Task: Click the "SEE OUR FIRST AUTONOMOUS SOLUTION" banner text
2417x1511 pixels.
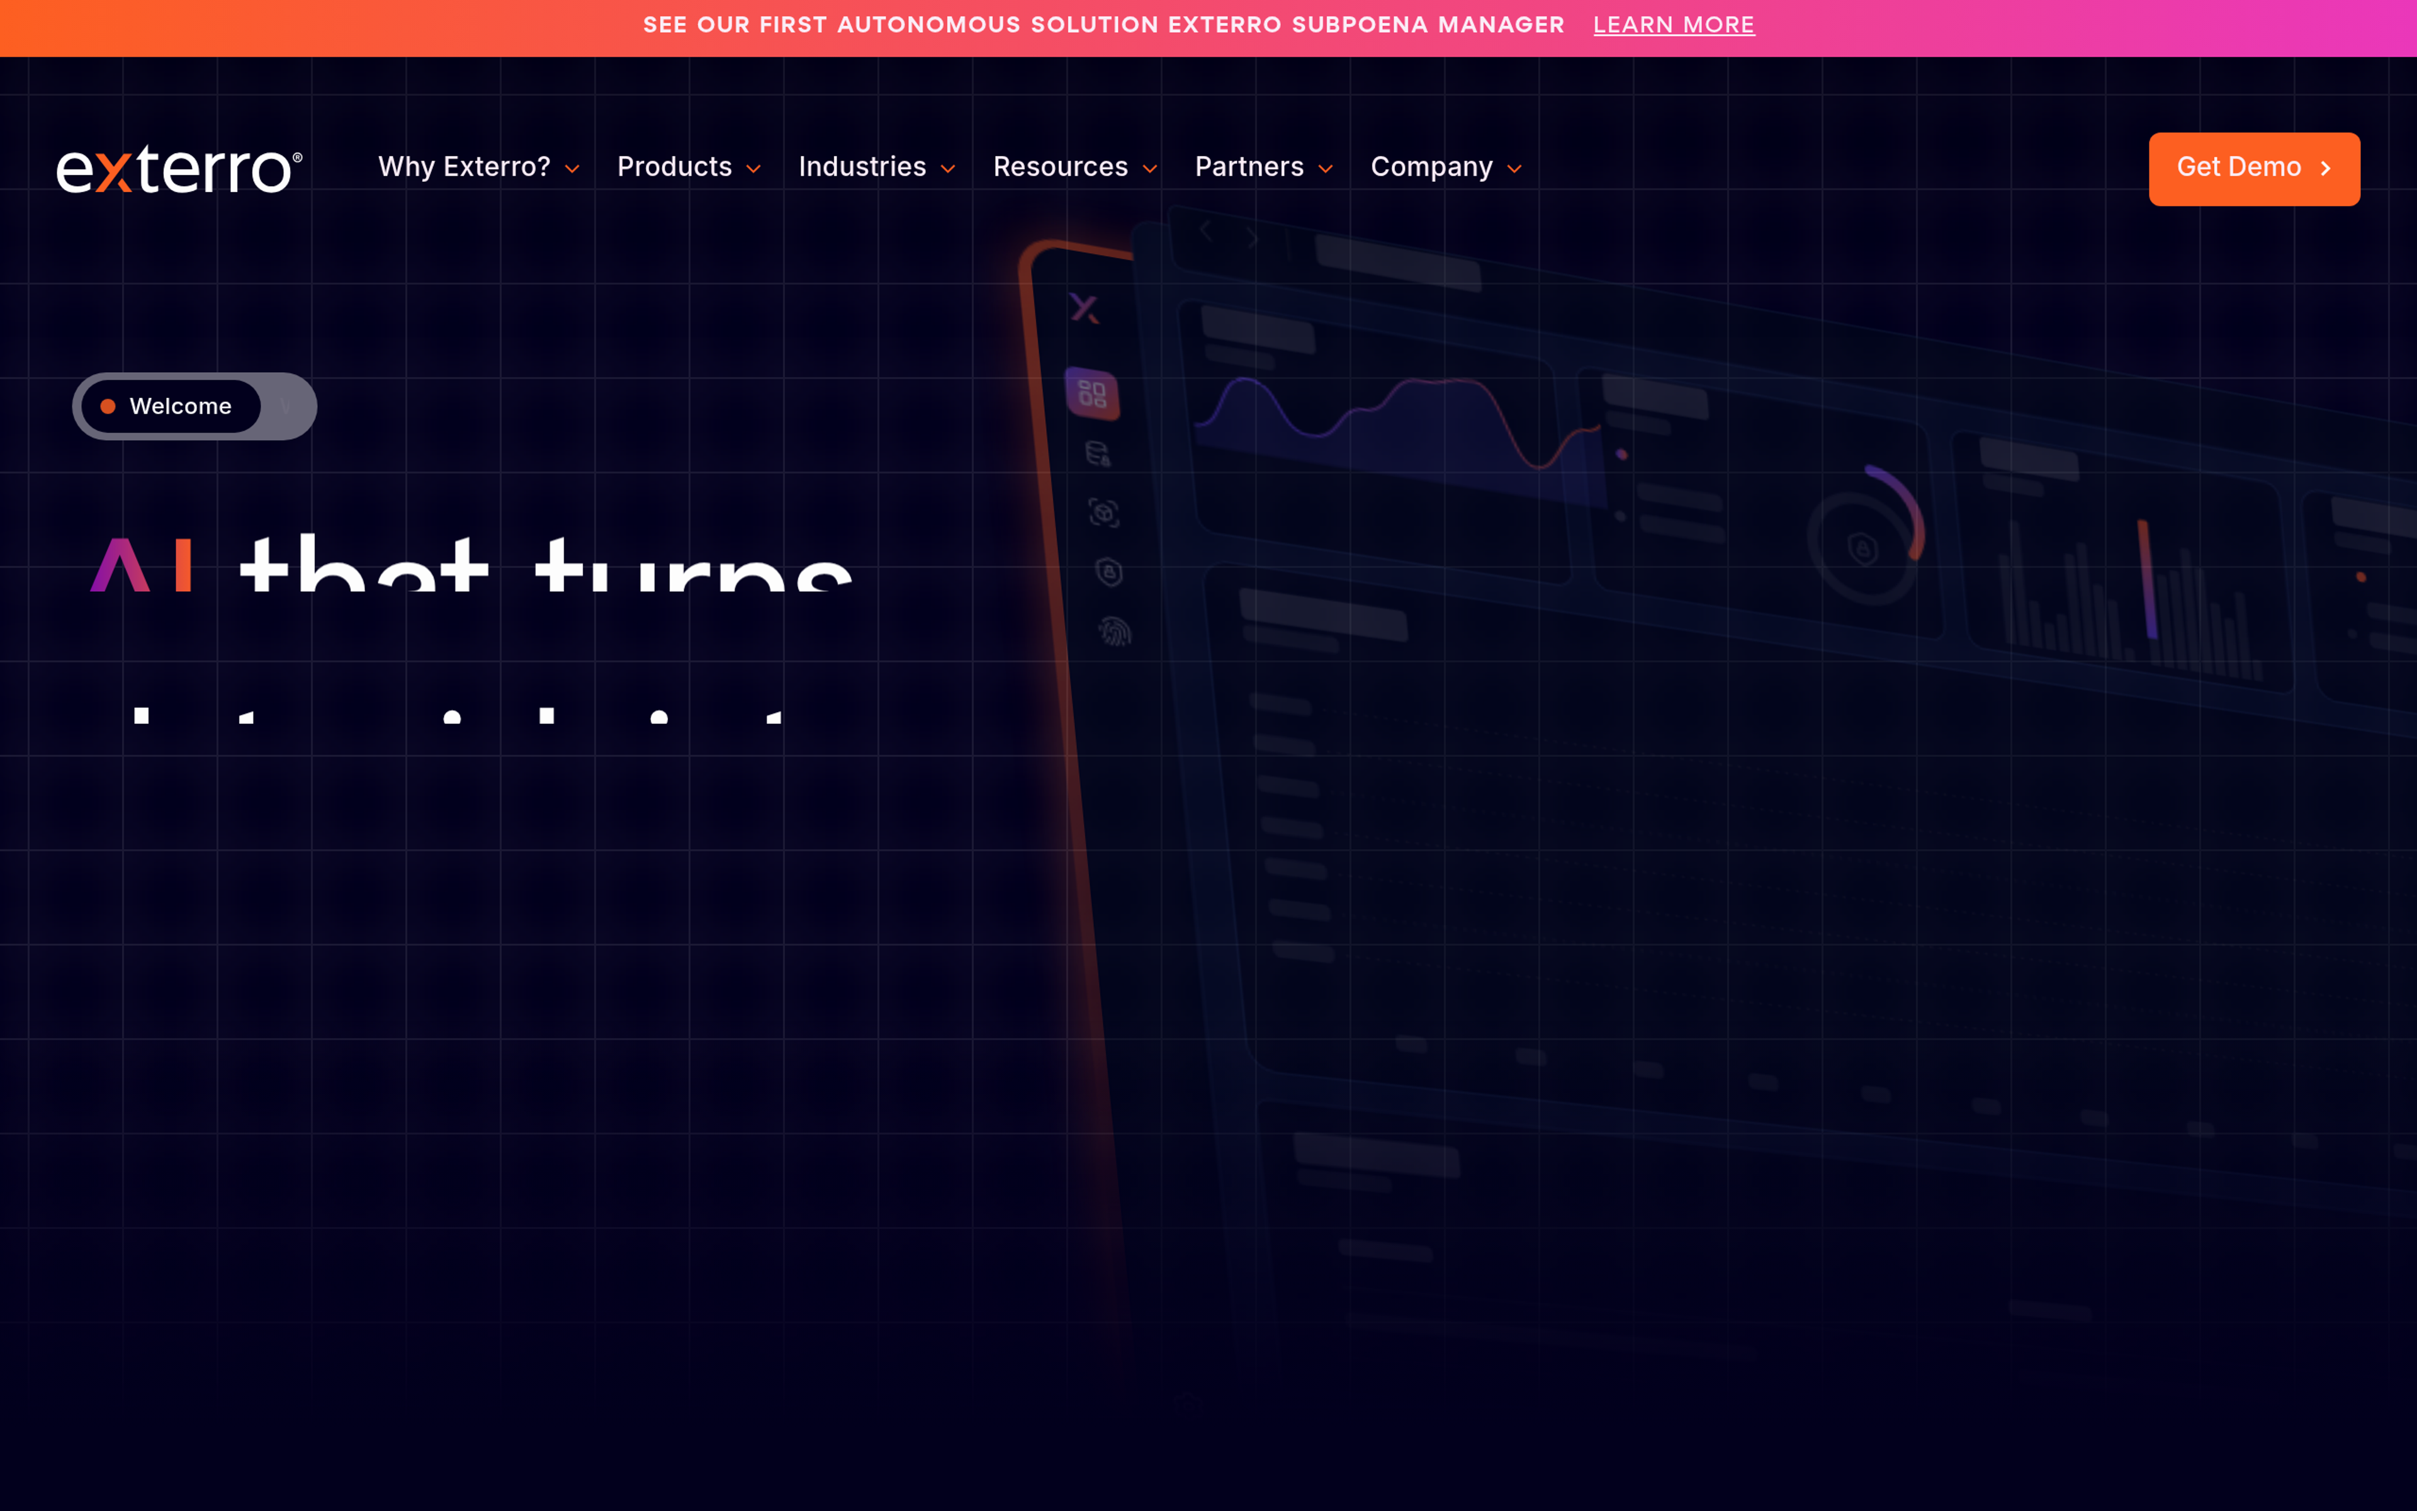Action: click(1103, 25)
